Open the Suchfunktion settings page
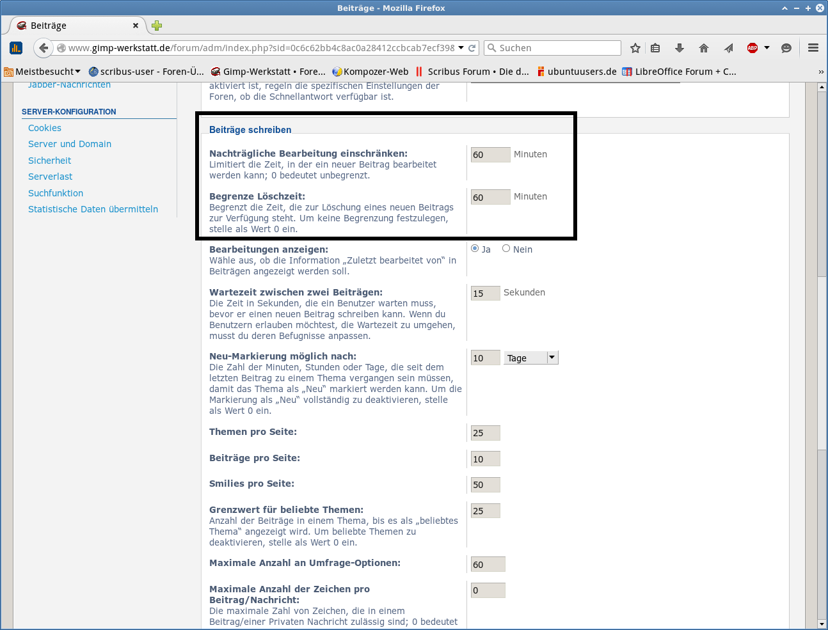The image size is (828, 630). (x=56, y=193)
